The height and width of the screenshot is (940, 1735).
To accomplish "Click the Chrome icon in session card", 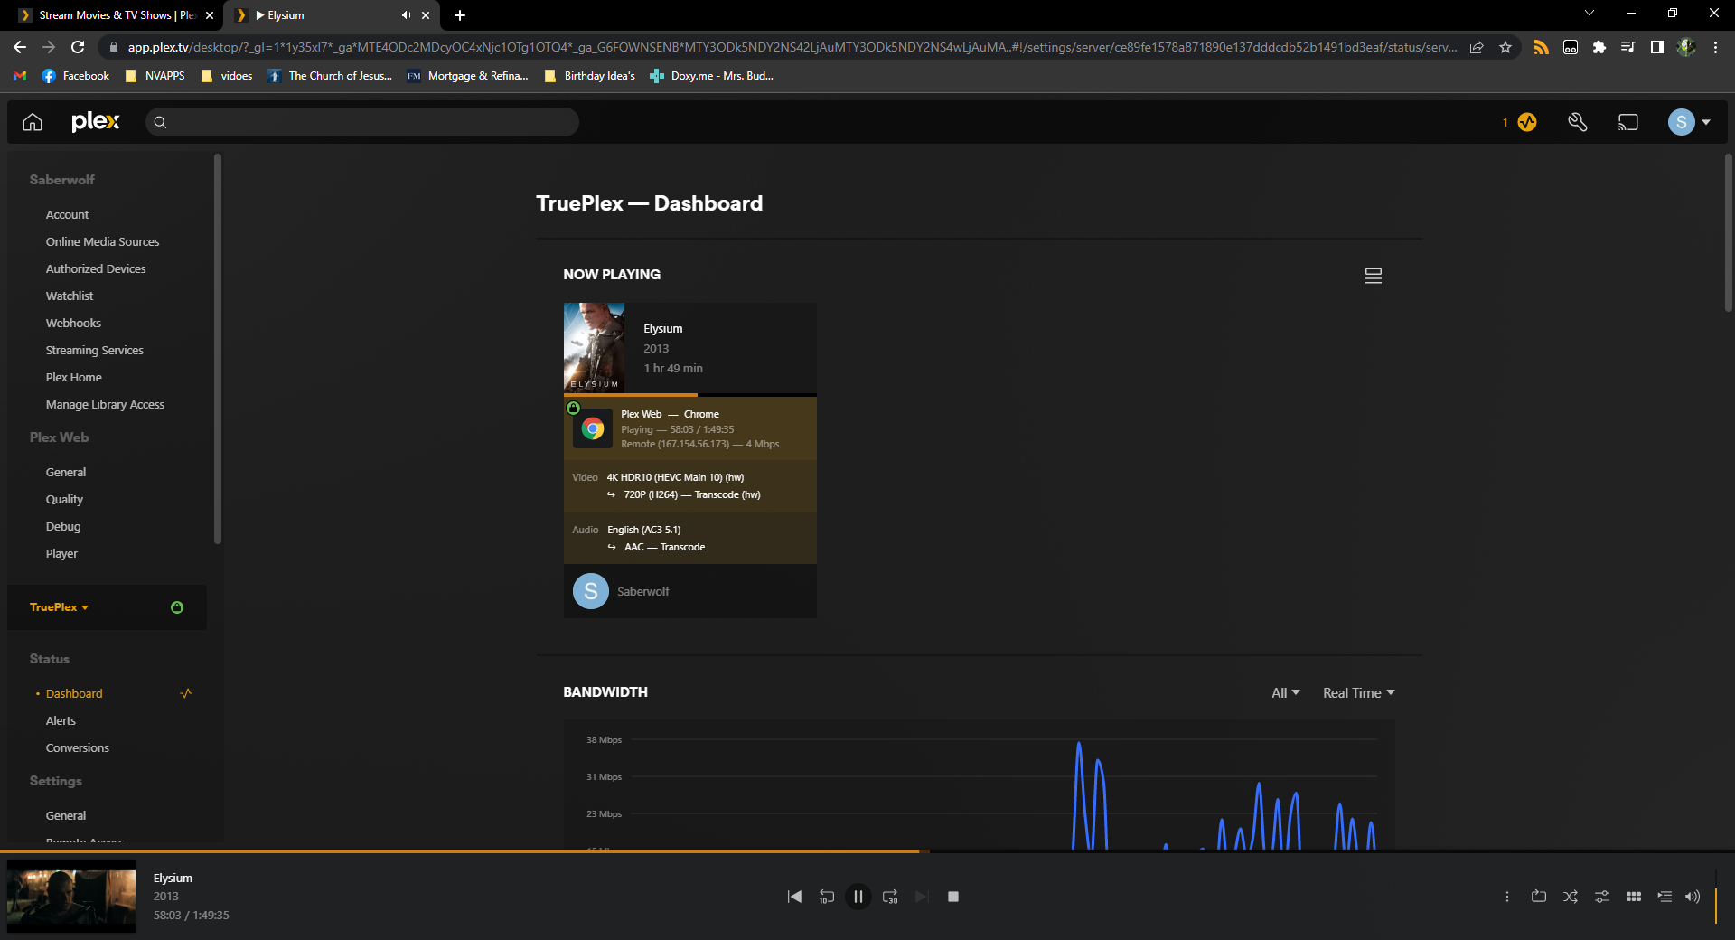I will [x=593, y=428].
